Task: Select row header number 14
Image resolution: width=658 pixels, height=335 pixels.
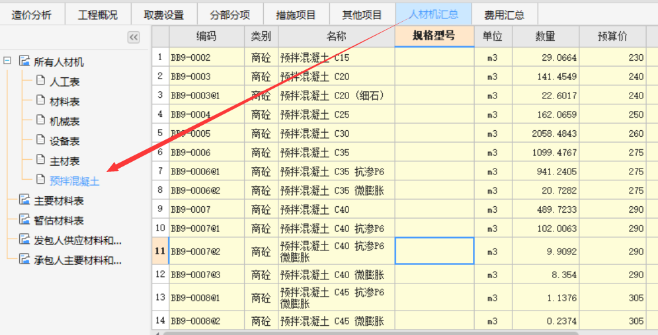Action: point(160,320)
